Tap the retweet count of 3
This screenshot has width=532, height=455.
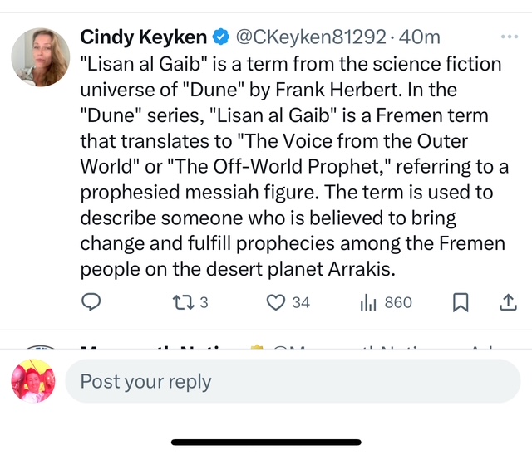pyautogui.click(x=204, y=303)
